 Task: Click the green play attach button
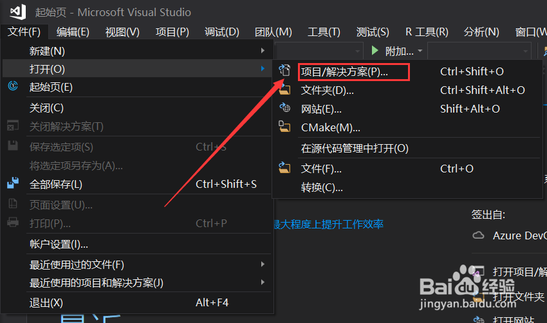point(375,51)
